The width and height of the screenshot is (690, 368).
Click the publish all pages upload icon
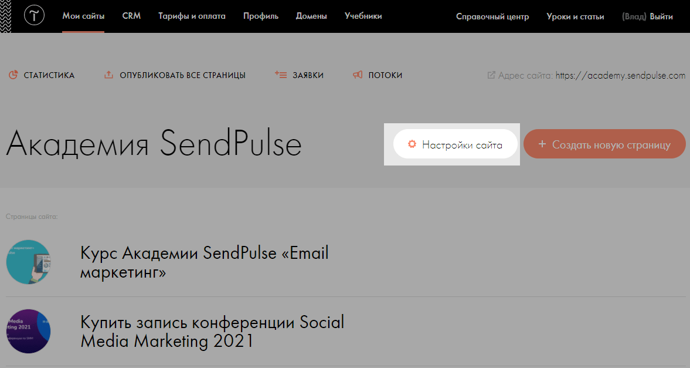108,75
